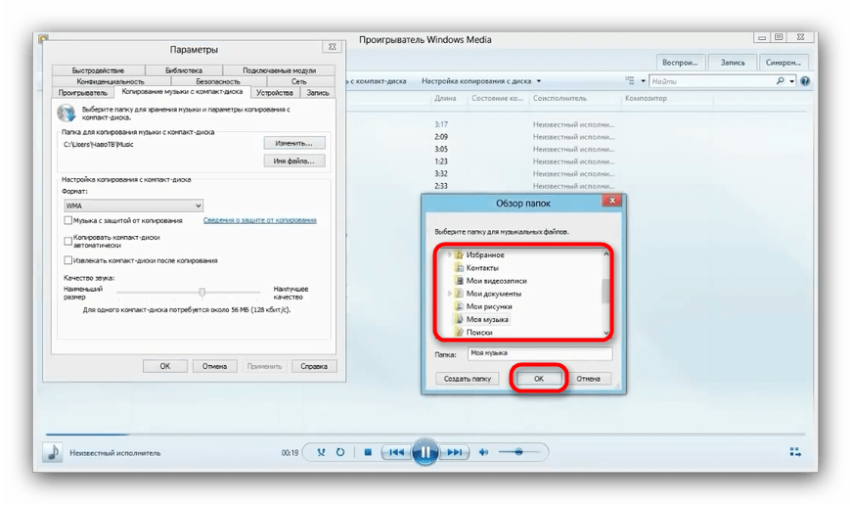Click the folder list scroll-up arrow
851x505 pixels.
click(x=606, y=253)
